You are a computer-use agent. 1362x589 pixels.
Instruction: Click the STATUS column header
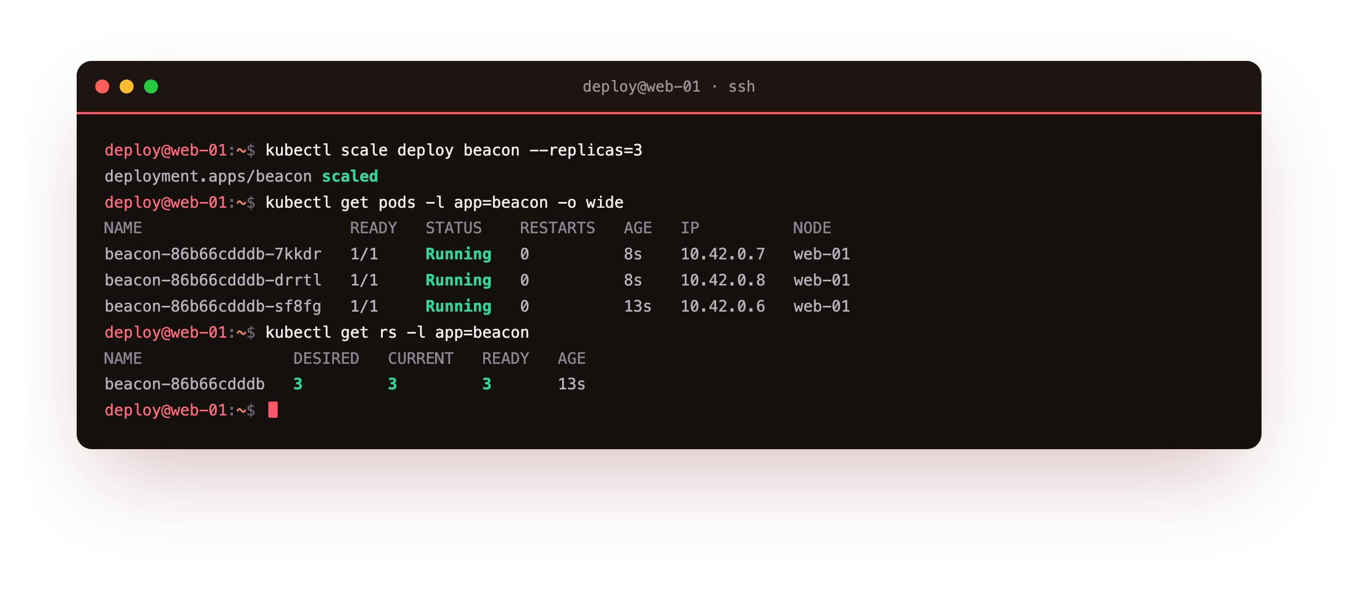point(454,228)
